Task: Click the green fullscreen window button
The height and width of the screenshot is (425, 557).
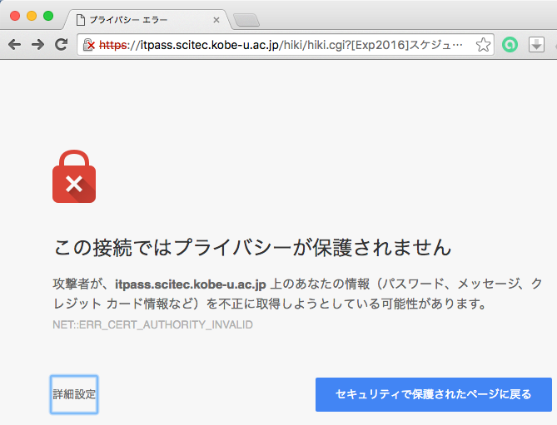Action: [48, 16]
